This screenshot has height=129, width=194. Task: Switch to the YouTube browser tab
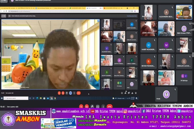pyautogui.click(x=112, y=8)
